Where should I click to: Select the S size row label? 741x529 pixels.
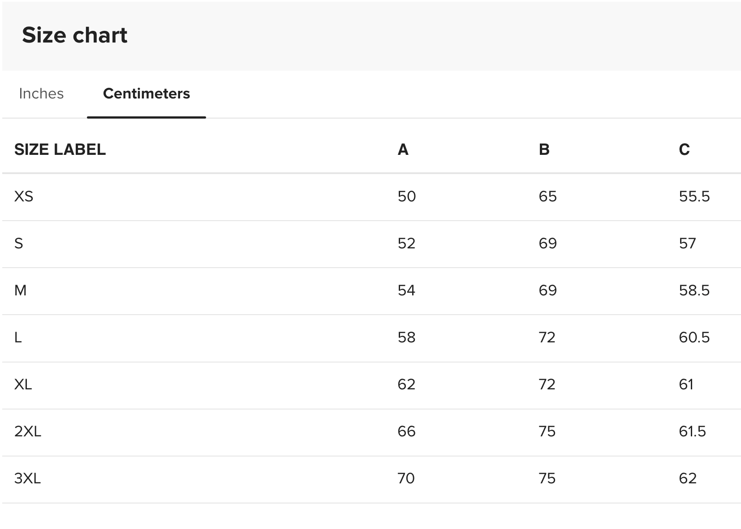19,243
